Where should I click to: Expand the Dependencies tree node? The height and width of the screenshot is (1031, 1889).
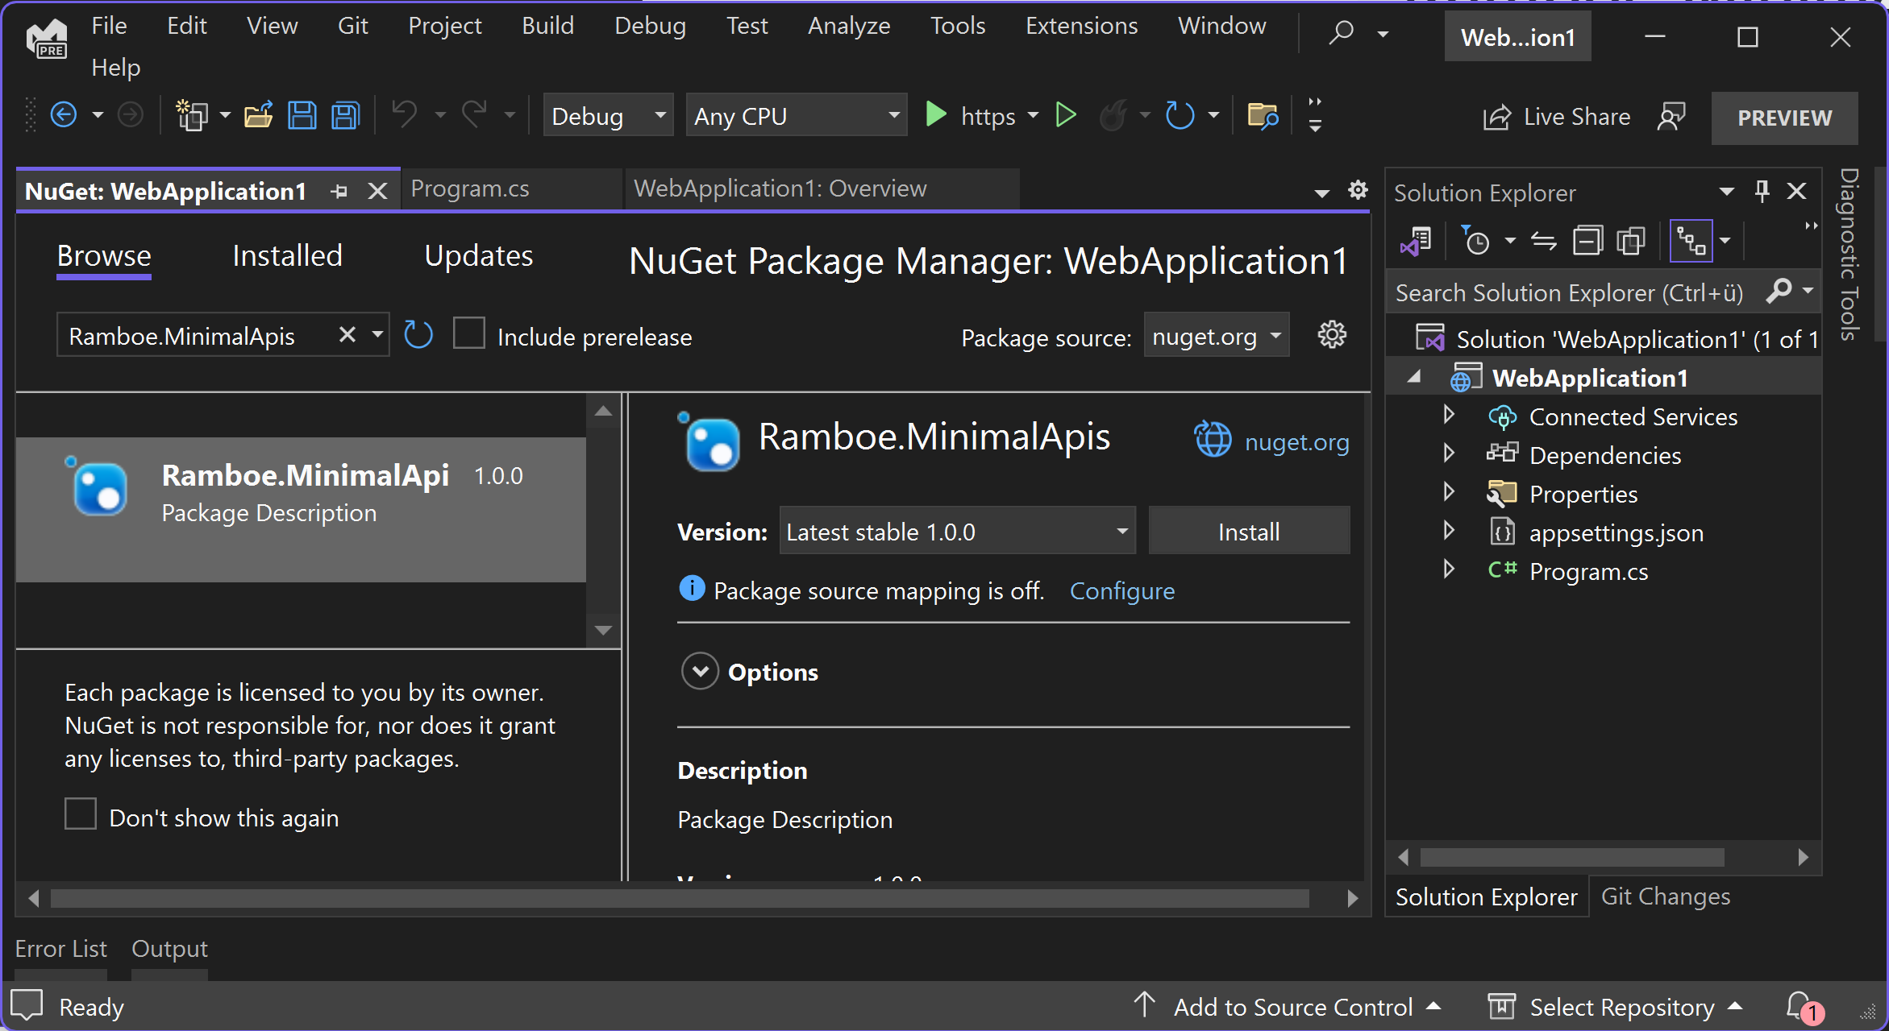[1448, 454]
